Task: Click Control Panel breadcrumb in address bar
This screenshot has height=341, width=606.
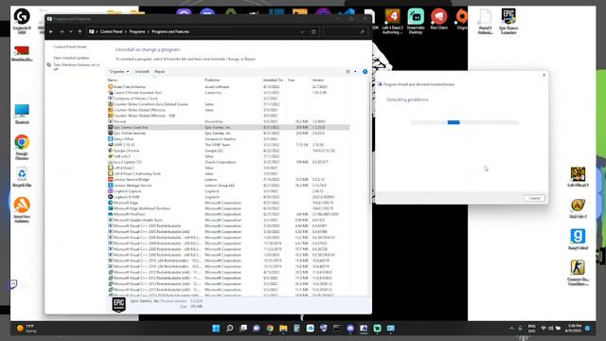Action: pyautogui.click(x=112, y=31)
